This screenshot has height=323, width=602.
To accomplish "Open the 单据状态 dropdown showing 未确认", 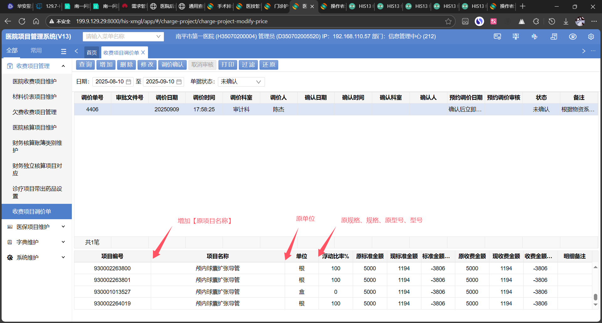I will point(241,82).
